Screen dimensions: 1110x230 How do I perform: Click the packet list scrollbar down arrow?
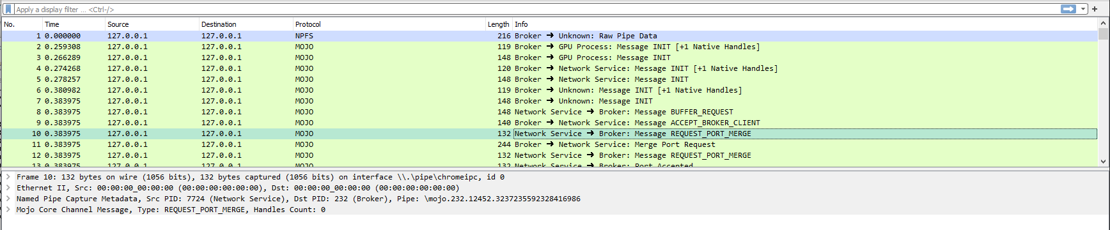[x=1103, y=162]
